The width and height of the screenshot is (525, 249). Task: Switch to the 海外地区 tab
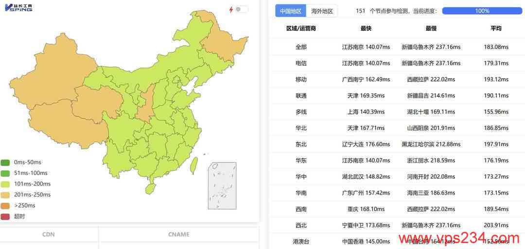pyautogui.click(x=322, y=11)
